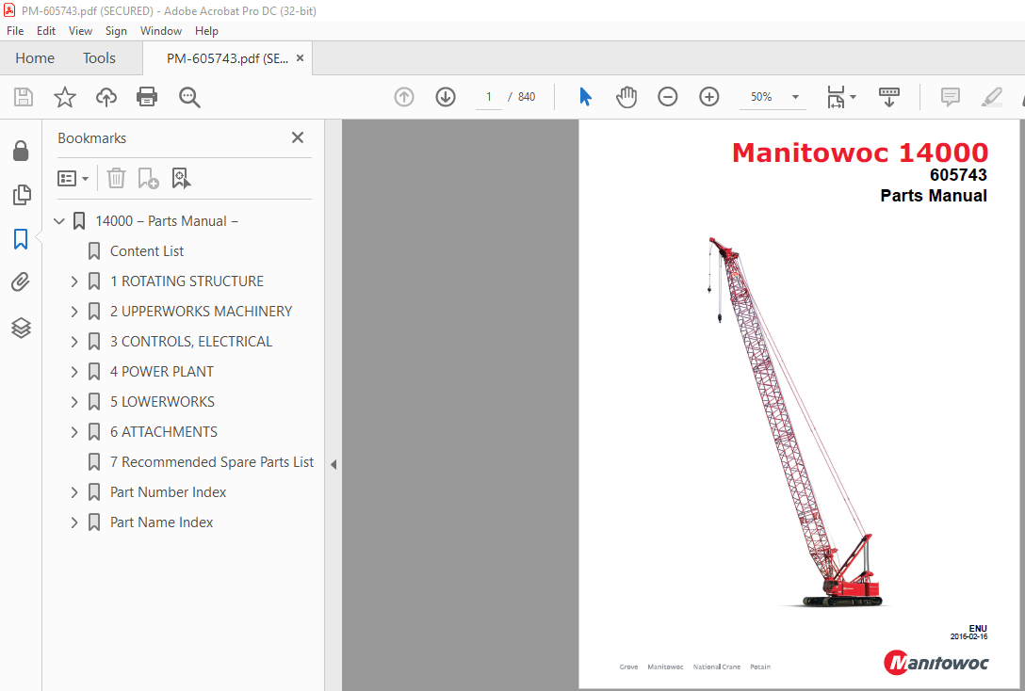This screenshot has height=691, width=1025.
Task: Open Attachments paperclip panel icon
Action: 21,282
